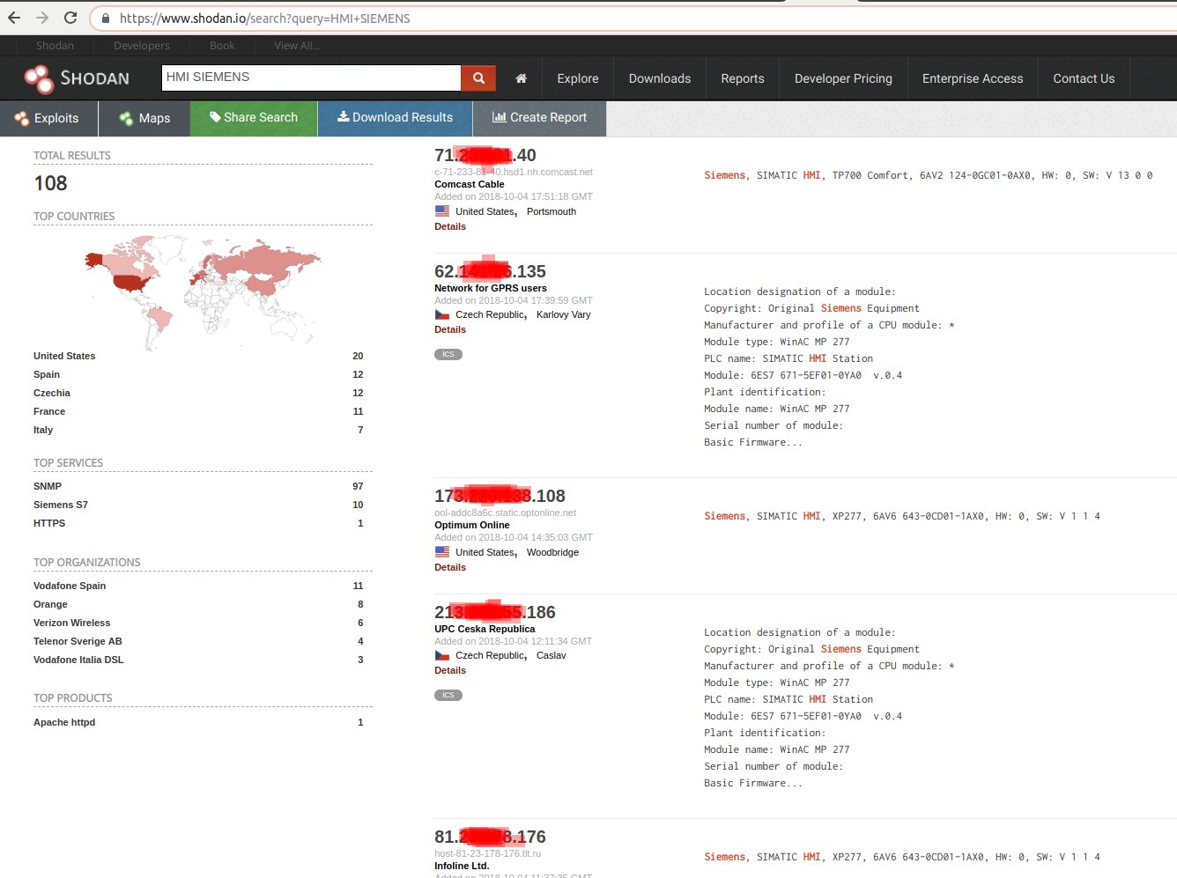Open the Shodan top-bar tab
This screenshot has width=1177, height=878.
click(55, 45)
